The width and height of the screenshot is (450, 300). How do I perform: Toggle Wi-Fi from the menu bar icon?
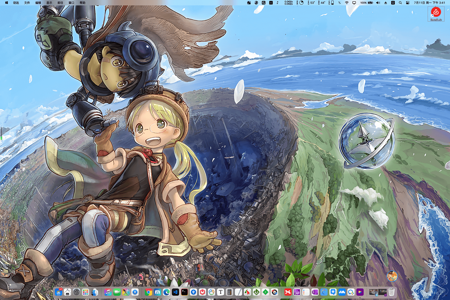click(x=347, y=3)
